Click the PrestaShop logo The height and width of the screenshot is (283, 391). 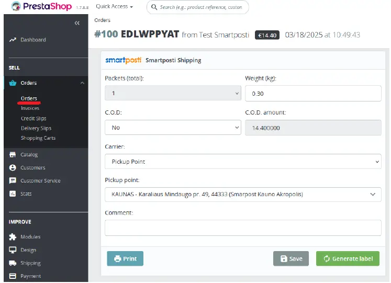pyautogui.click(x=41, y=6)
